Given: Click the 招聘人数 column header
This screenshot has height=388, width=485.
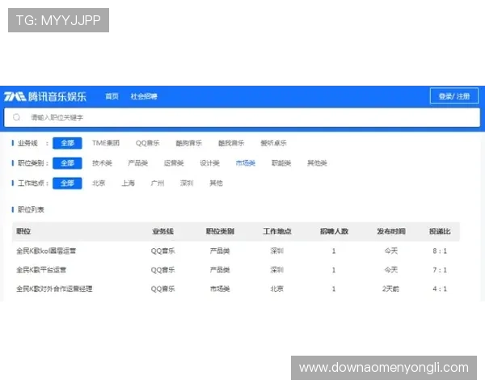Looking at the screenshot, I should (x=334, y=231).
